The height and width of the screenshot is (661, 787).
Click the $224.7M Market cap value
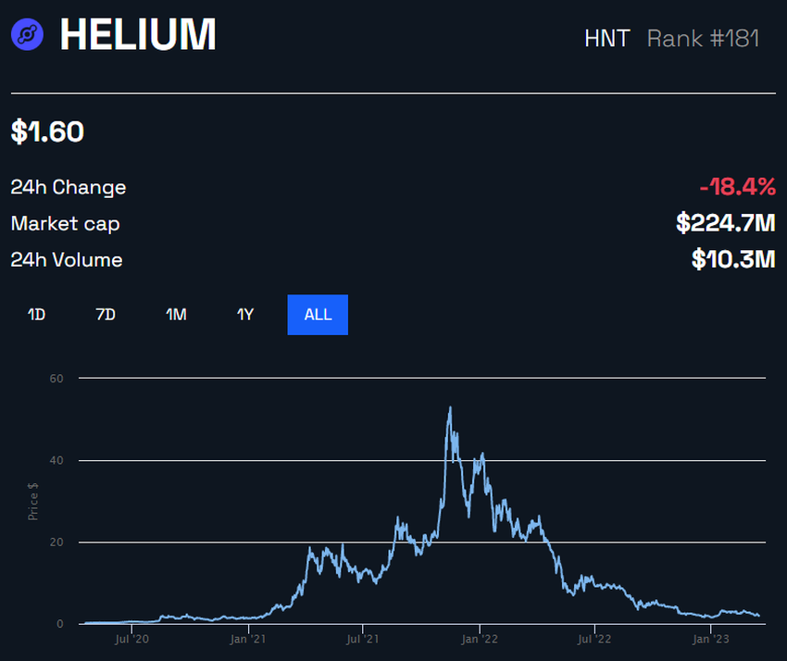pyautogui.click(x=728, y=223)
